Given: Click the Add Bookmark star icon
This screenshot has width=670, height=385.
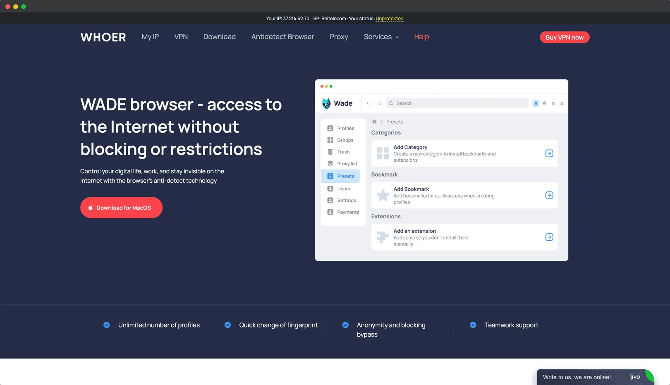Looking at the screenshot, I should click(383, 195).
